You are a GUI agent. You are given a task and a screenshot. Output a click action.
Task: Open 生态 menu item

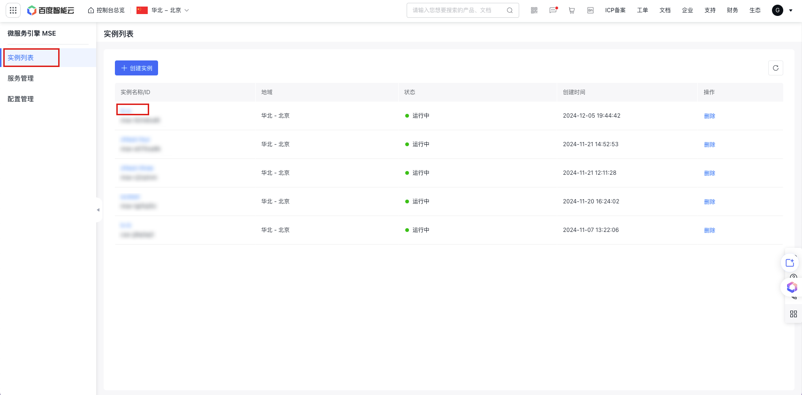[x=755, y=10]
